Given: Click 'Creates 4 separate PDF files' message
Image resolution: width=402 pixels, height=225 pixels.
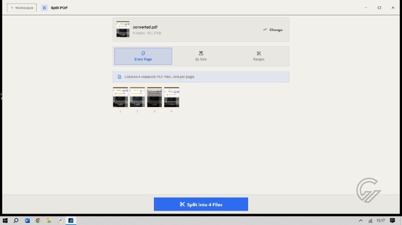Looking at the screenshot, I should (160, 77).
